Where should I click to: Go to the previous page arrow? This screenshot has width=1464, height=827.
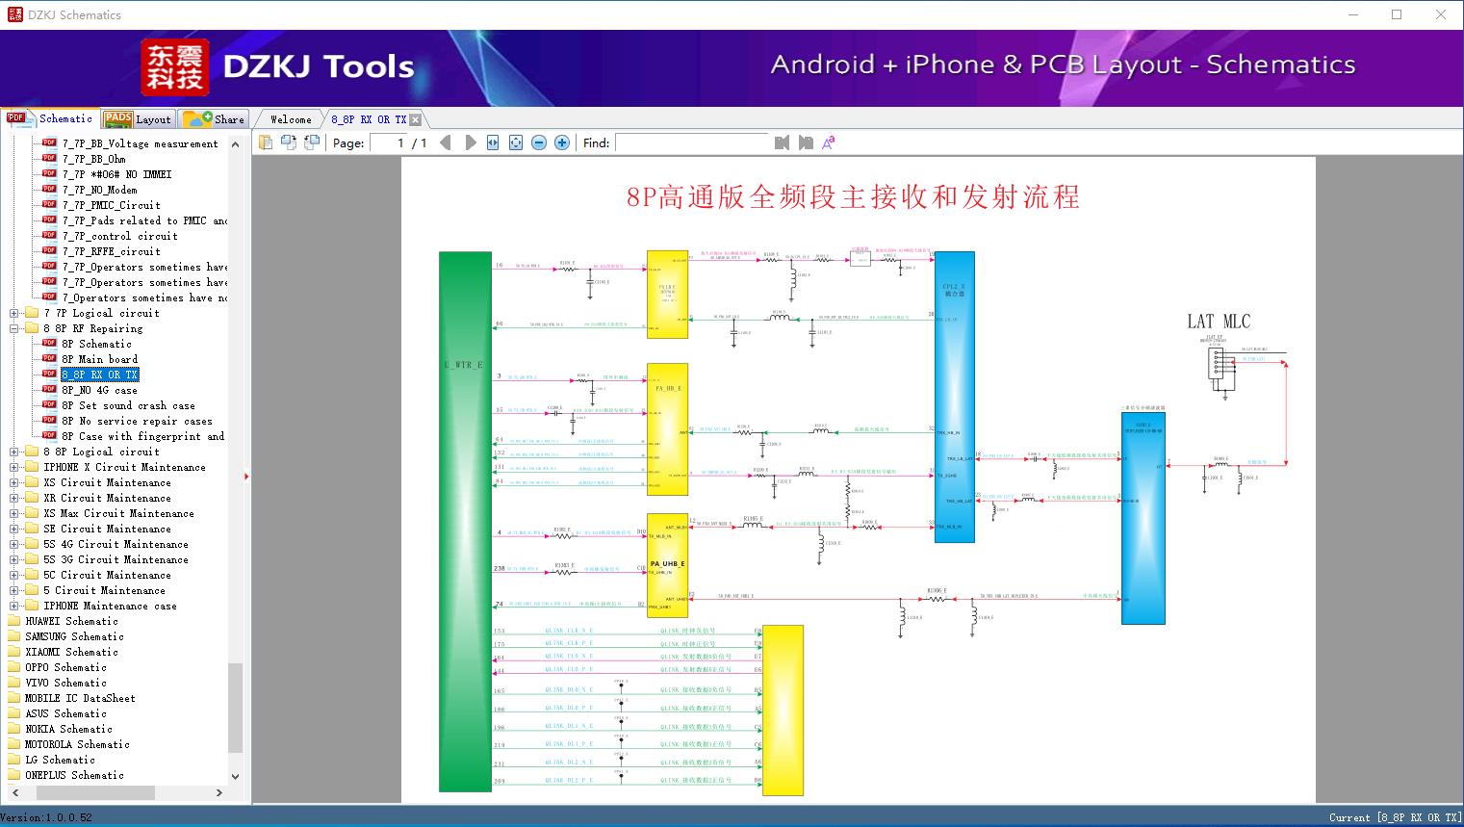(446, 142)
